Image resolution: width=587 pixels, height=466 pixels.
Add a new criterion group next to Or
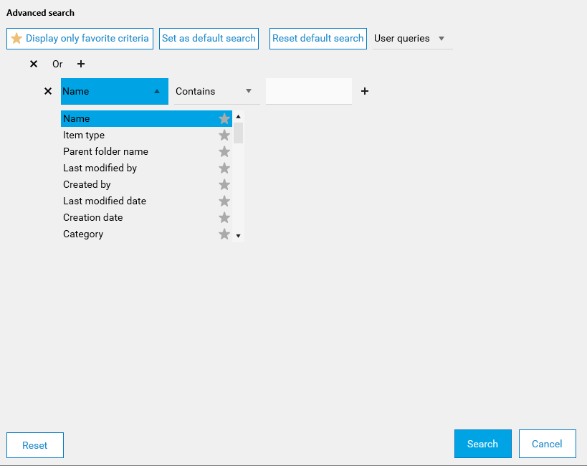(x=81, y=64)
